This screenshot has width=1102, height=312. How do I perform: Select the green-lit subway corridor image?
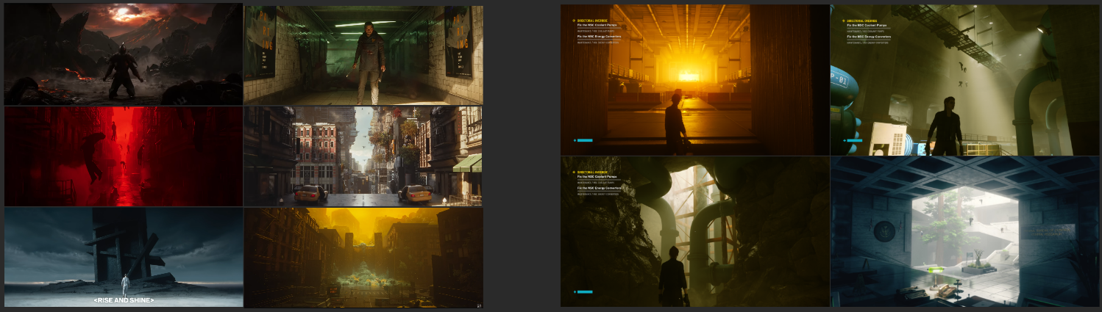363,54
